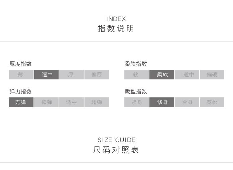
Task: Select 软 in the 柔软指数 row
Action: click(136, 74)
